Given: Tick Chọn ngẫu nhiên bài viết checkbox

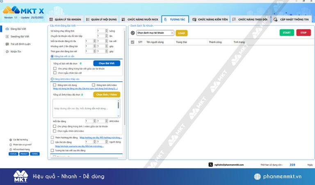Looking at the screenshot, I should [55, 73].
